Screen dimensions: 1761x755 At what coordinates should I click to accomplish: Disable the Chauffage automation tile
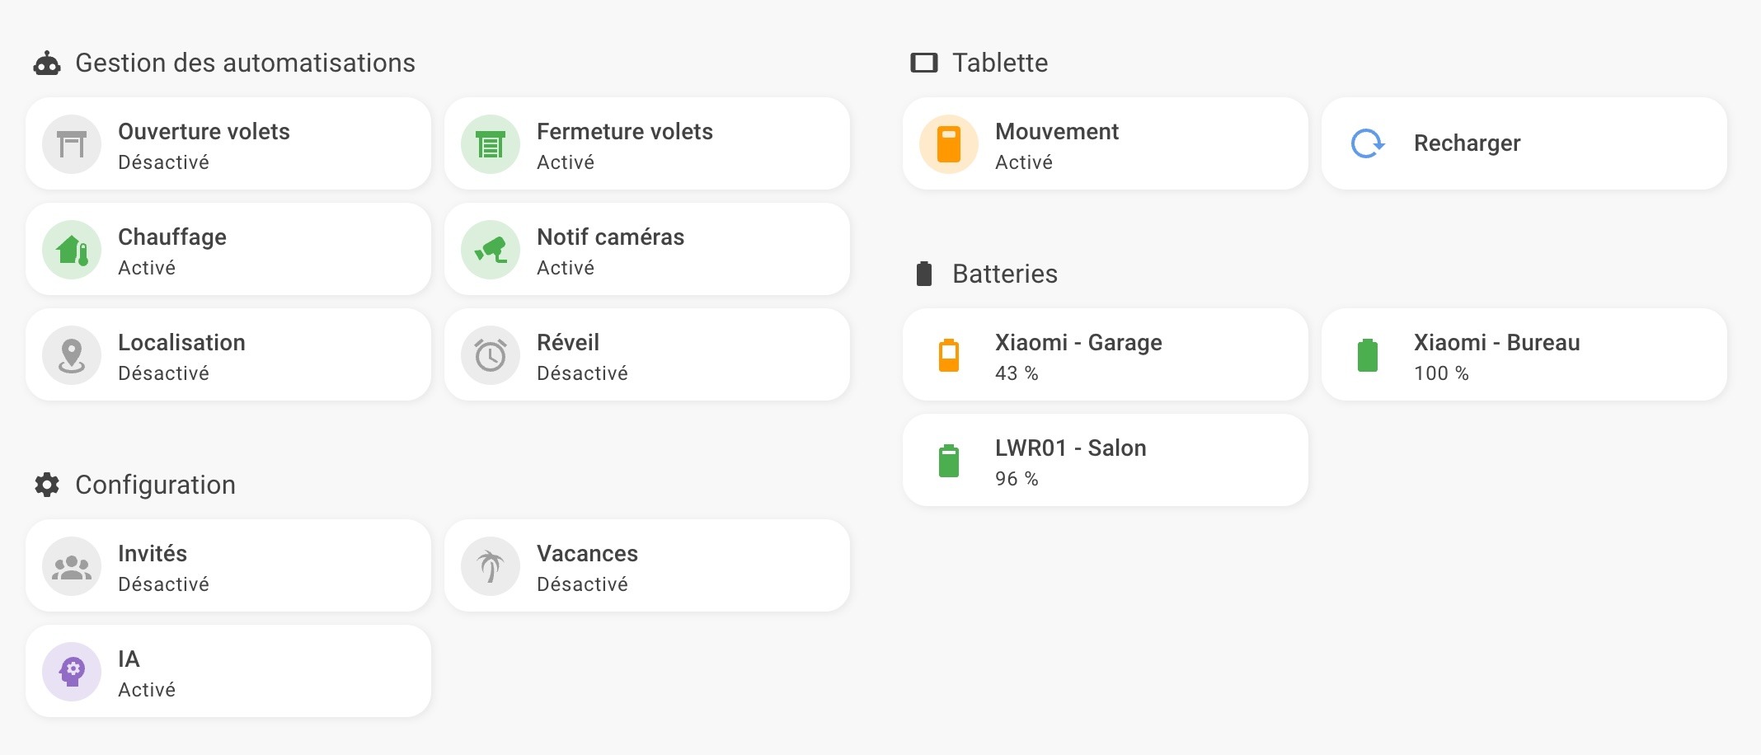tap(247, 250)
